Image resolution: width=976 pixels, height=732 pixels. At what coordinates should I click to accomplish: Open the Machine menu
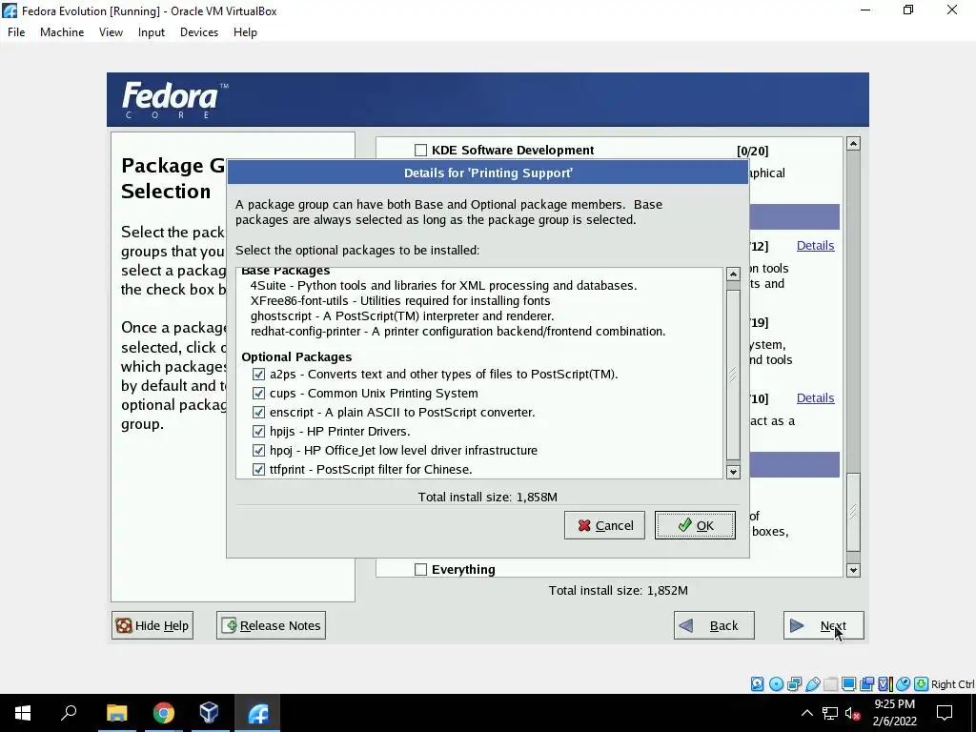point(62,32)
